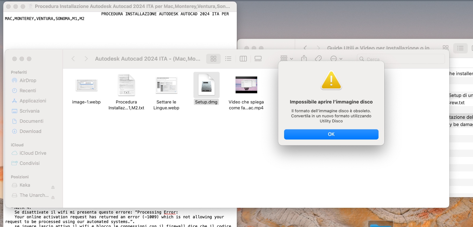Open AirDrop from the Finder sidebar
The width and height of the screenshot is (473, 227).
[28, 80]
